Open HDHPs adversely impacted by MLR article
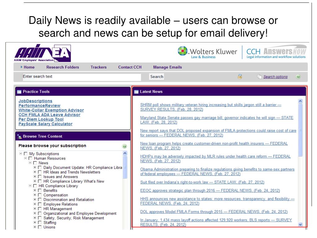The image size is (317, 238). pyautogui.click(x=215, y=159)
